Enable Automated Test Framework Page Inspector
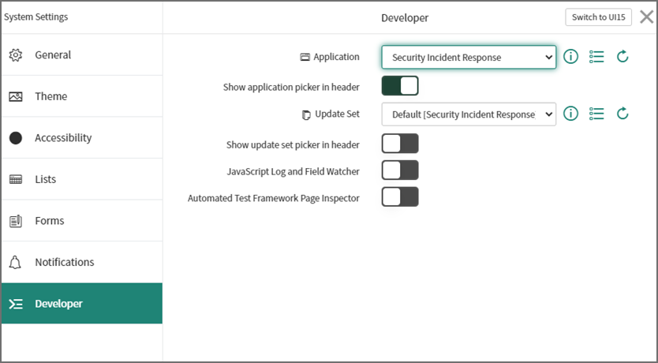Screen dimensions: 658x363 tap(400, 196)
